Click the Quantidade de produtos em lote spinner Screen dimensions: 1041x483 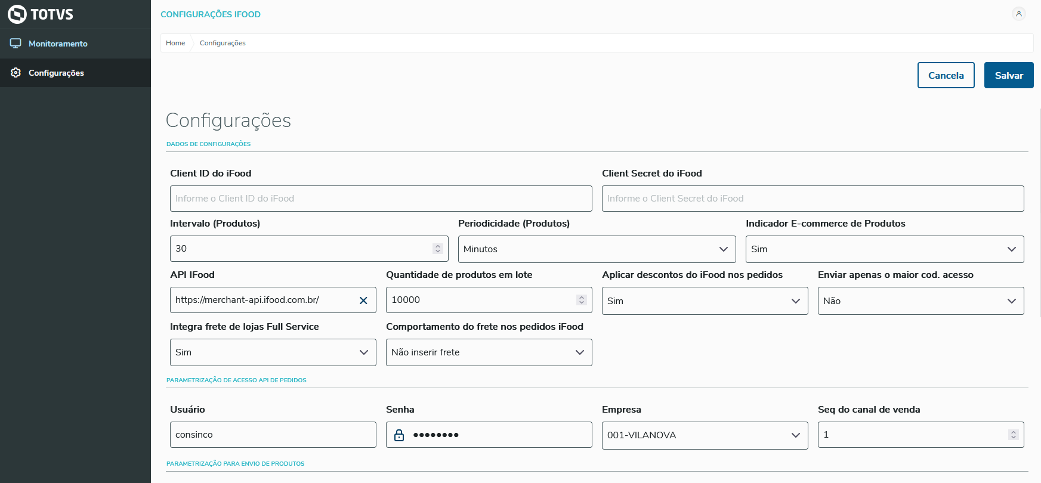point(582,300)
